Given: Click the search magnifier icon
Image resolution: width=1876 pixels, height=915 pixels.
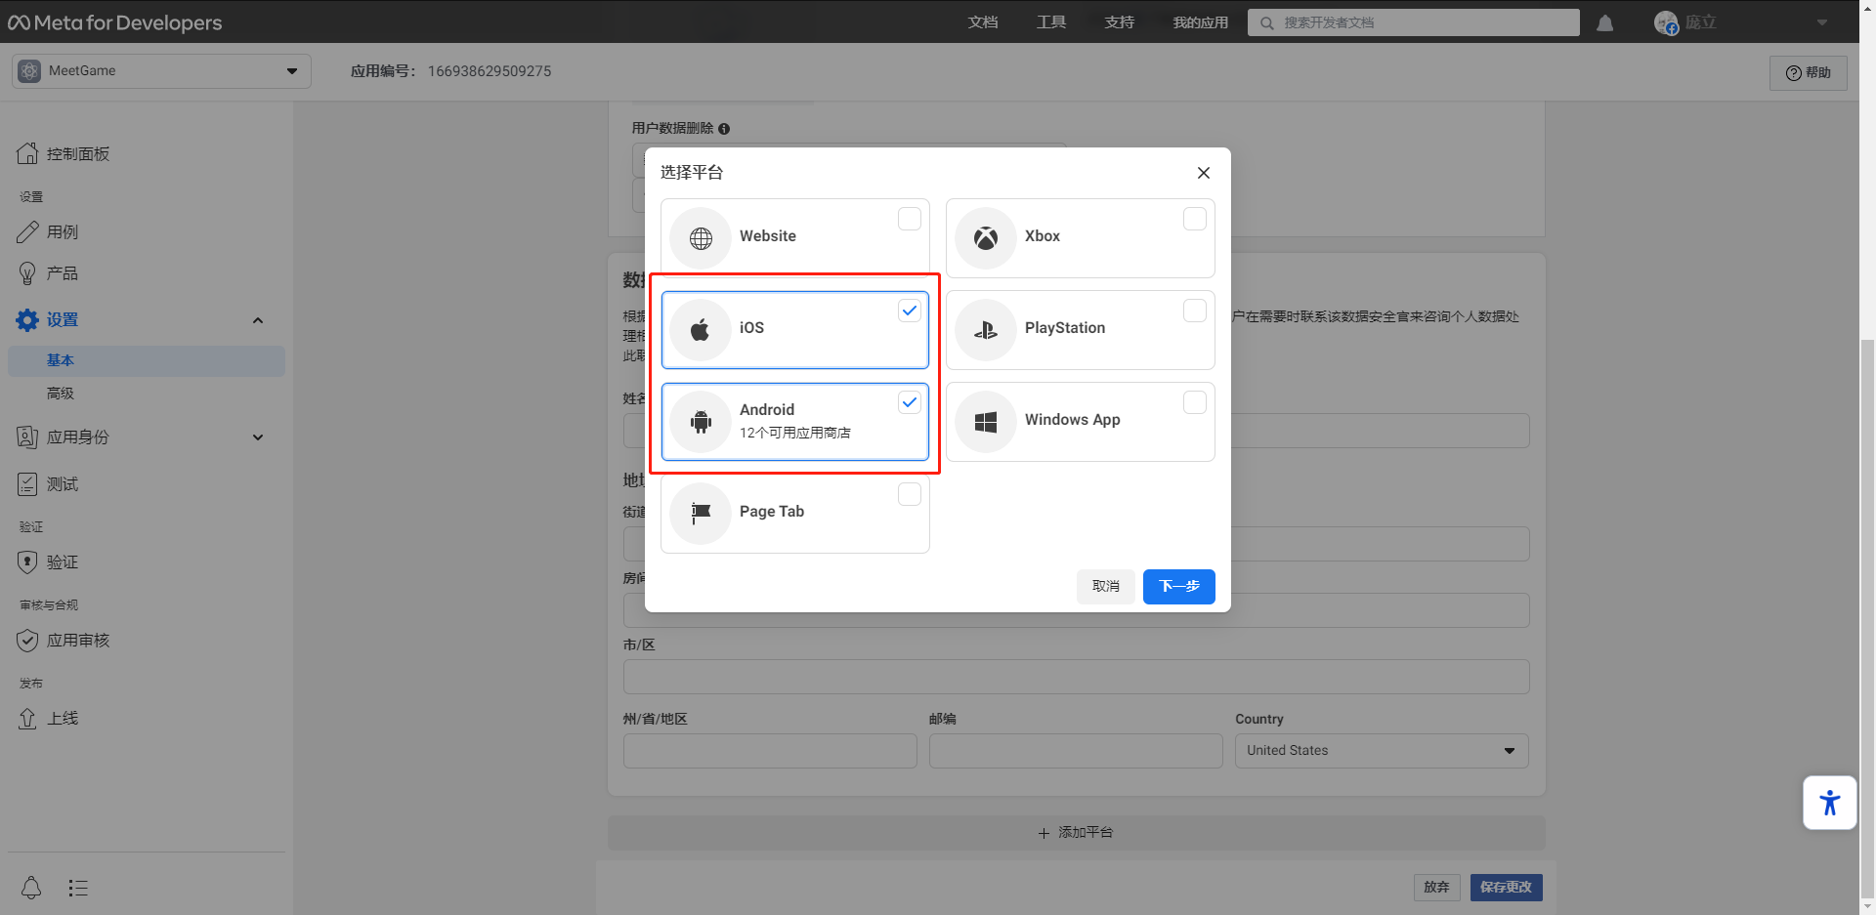Looking at the screenshot, I should [1267, 22].
